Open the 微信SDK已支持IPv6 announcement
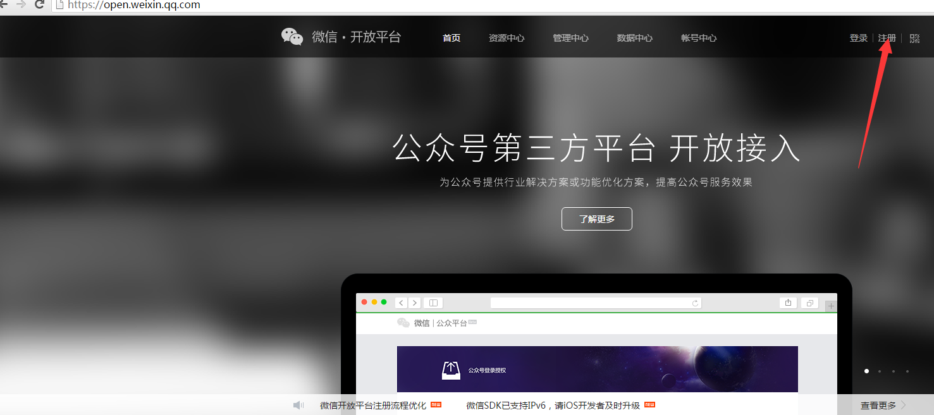934x415 pixels. [x=553, y=406]
